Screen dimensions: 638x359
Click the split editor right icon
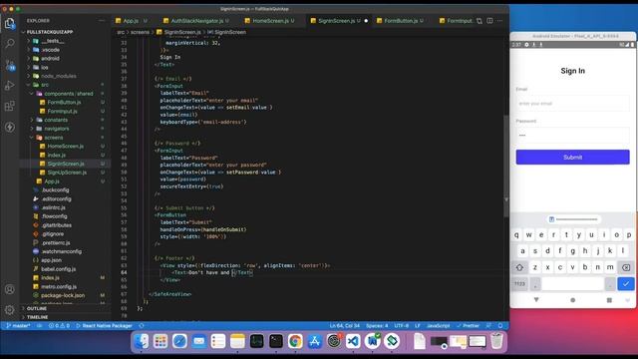pos(489,20)
